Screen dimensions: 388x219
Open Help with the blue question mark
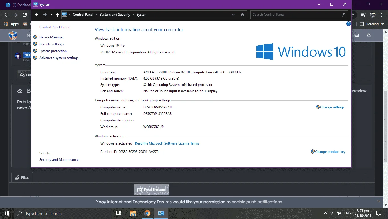pyautogui.click(x=348, y=24)
